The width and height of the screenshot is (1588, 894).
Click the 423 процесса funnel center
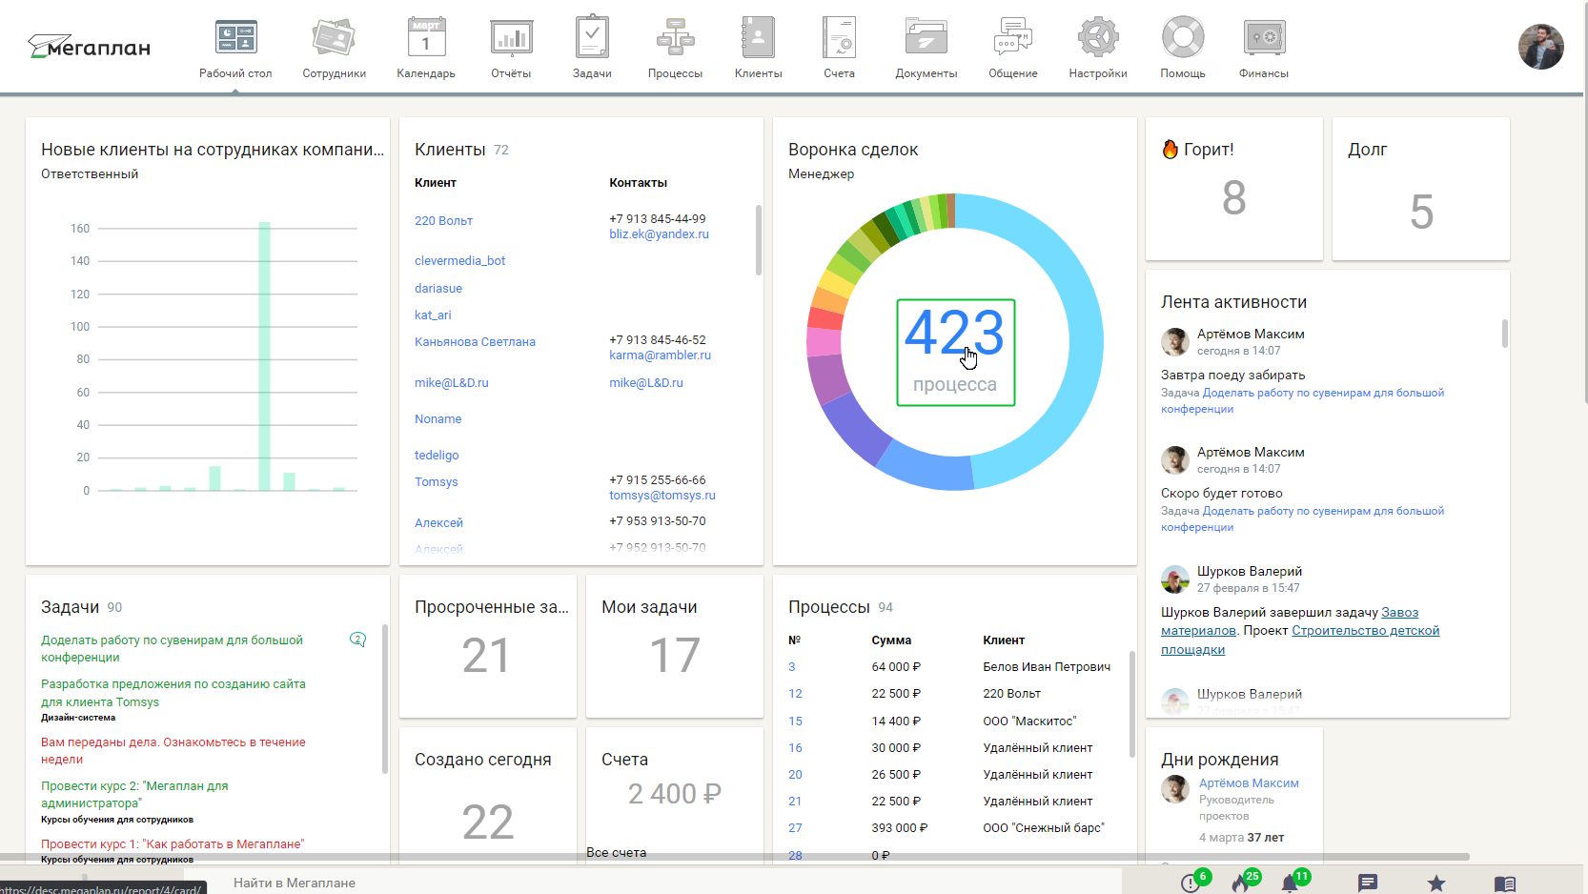955,353
